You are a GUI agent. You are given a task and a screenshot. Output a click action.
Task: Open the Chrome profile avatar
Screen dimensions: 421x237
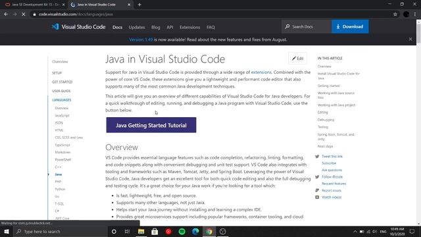pos(406,14)
